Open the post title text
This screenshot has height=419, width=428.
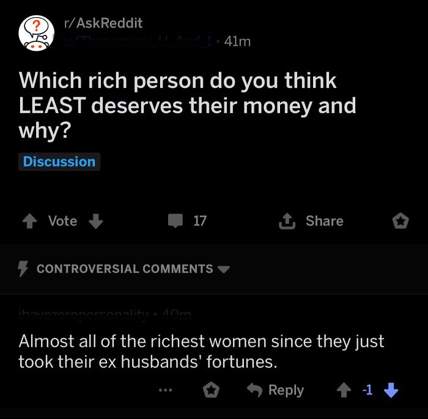pyautogui.click(x=187, y=105)
